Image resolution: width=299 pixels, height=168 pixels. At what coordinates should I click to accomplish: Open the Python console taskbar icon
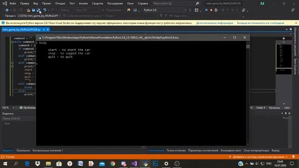pyautogui.click(x=145, y=164)
